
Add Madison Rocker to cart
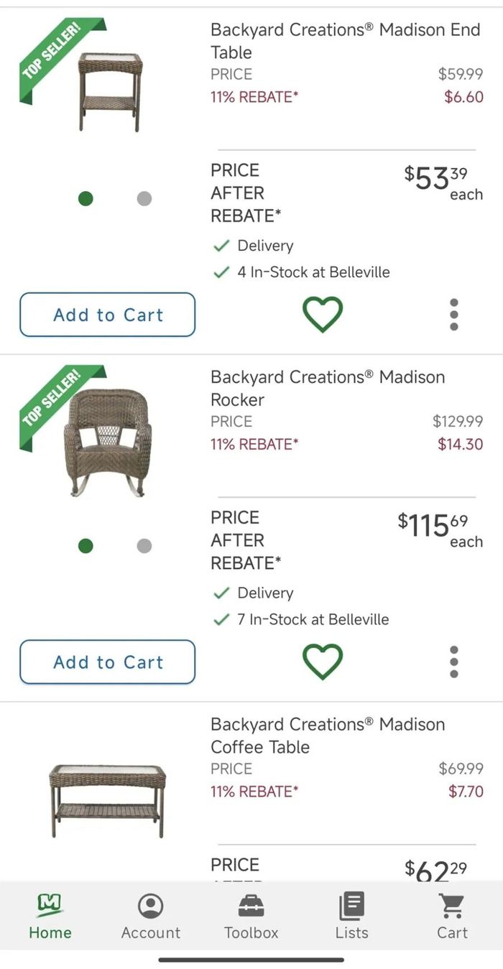pos(108,662)
